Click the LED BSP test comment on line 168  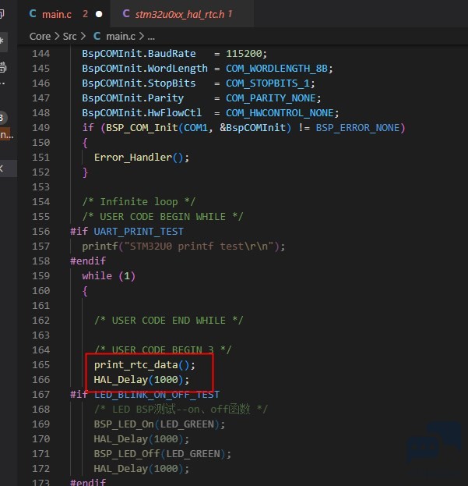181,410
